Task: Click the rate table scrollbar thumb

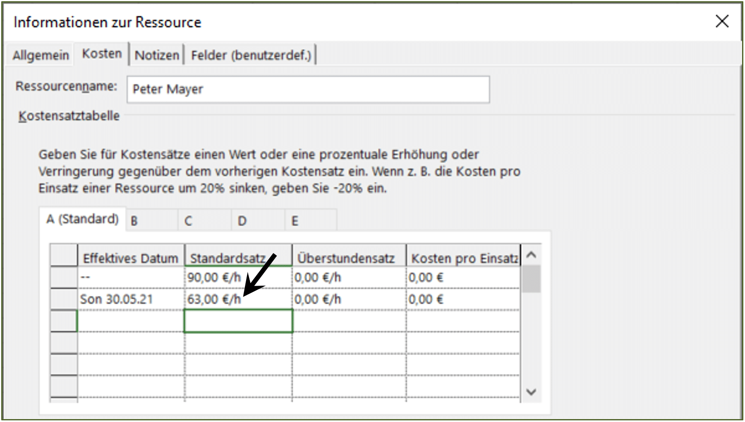Action: point(531,279)
